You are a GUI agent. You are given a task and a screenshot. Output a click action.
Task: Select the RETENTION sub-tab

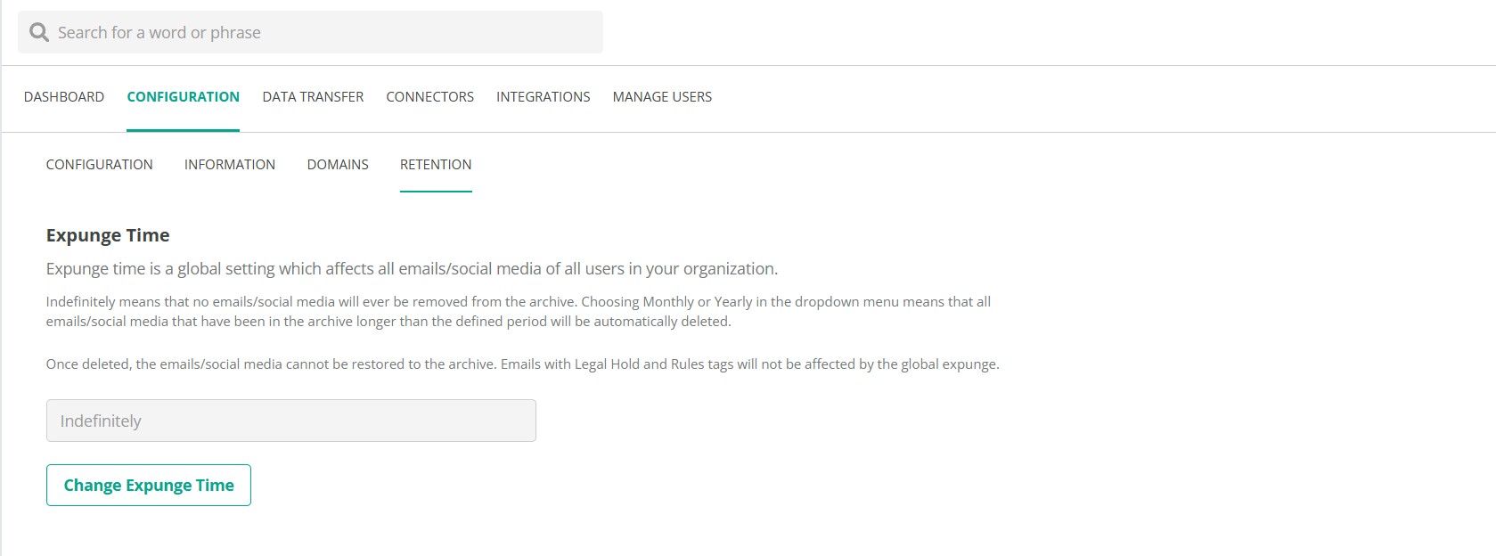(x=436, y=165)
